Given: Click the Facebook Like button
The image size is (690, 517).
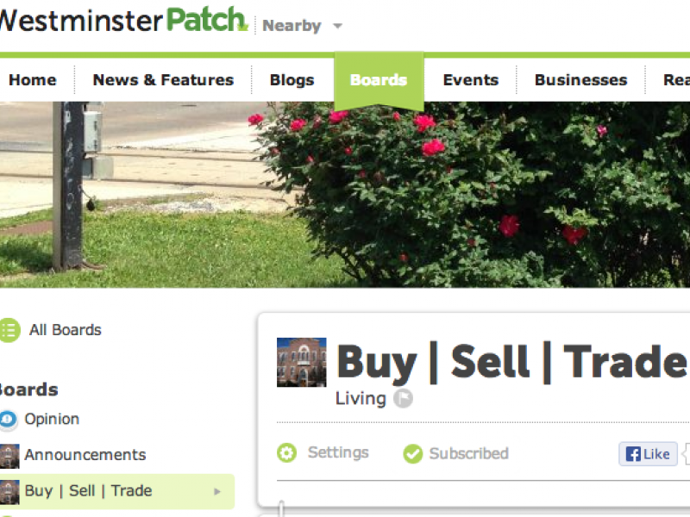Looking at the screenshot, I should tap(648, 454).
